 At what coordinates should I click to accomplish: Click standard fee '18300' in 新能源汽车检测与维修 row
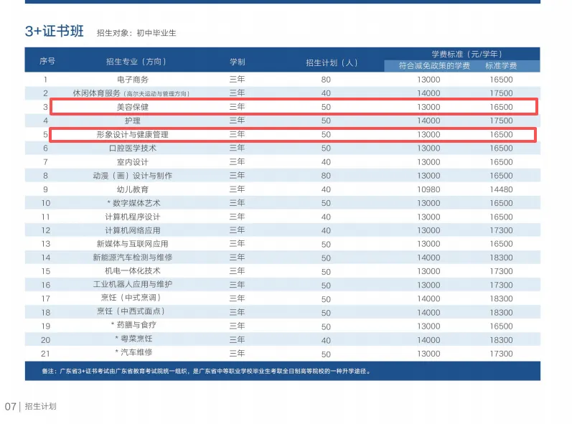(x=501, y=258)
